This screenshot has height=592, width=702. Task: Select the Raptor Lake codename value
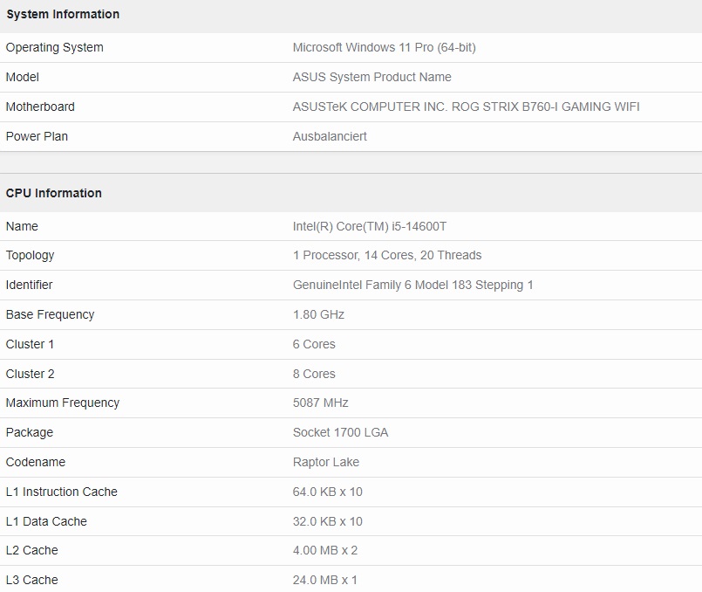(x=326, y=462)
